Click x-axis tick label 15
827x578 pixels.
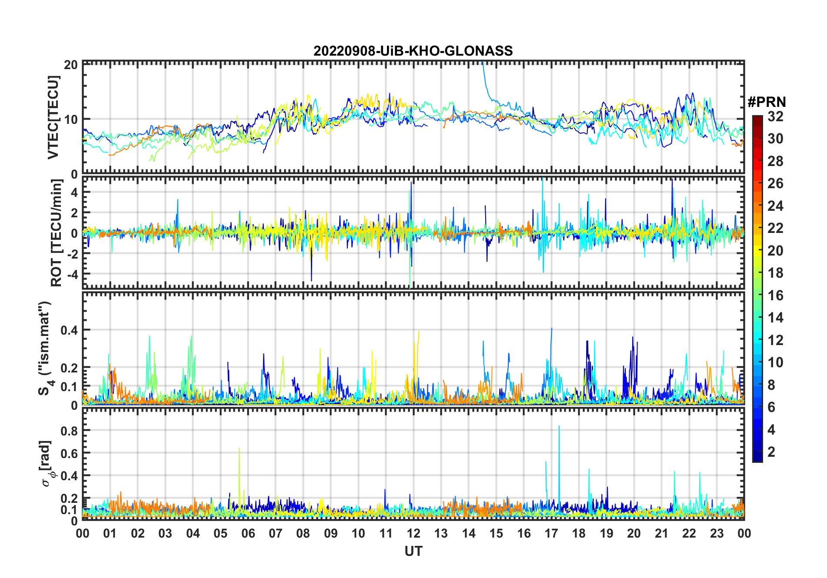pos(496,533)
